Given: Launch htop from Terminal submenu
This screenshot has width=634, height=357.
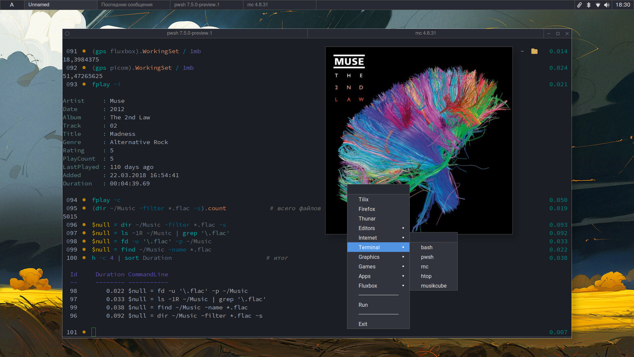Looking at the screenshot, I should tap(434, 276).
